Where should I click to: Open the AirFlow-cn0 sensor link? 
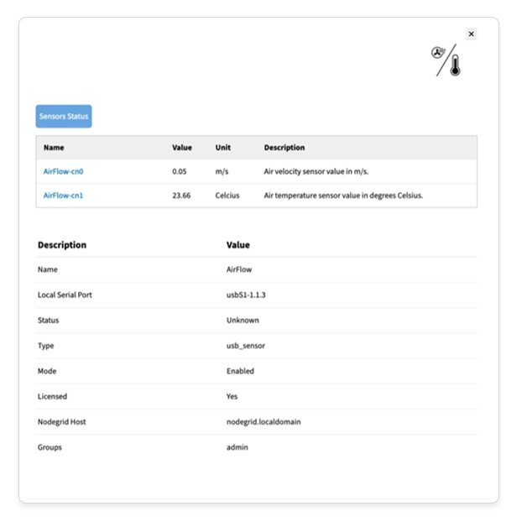(64, 171)
